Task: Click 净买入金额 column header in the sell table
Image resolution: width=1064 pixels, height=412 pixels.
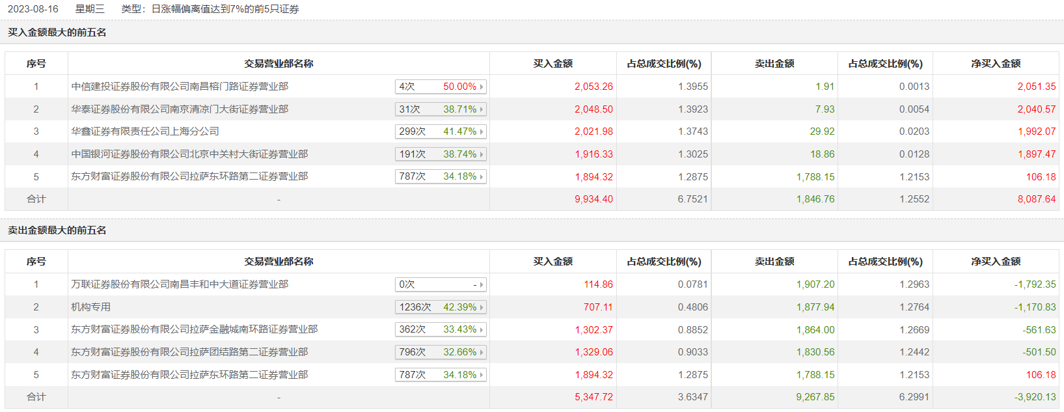Action: coord(996,262)
